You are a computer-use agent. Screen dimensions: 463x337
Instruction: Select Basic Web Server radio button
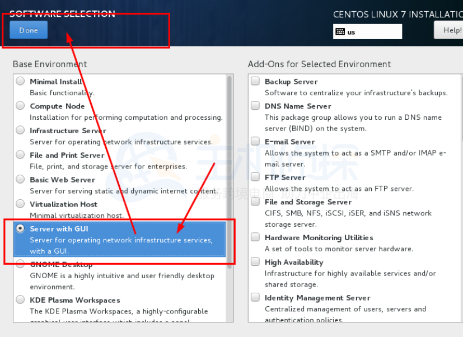click(x=20, y=179)
